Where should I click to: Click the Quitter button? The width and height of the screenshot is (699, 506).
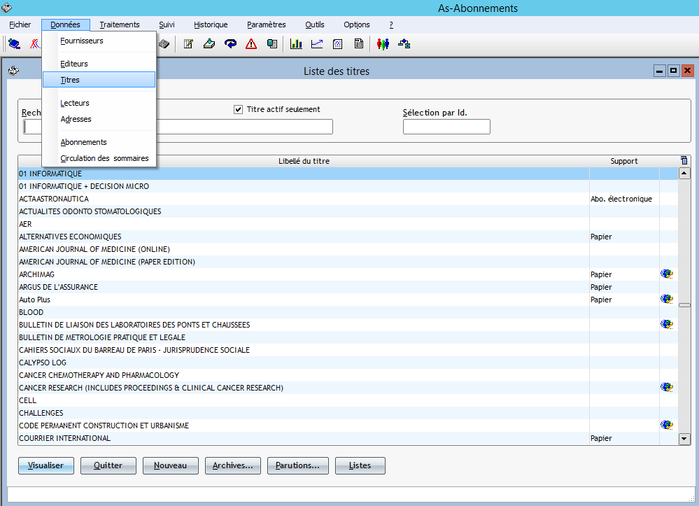click(x=108, y=465)
